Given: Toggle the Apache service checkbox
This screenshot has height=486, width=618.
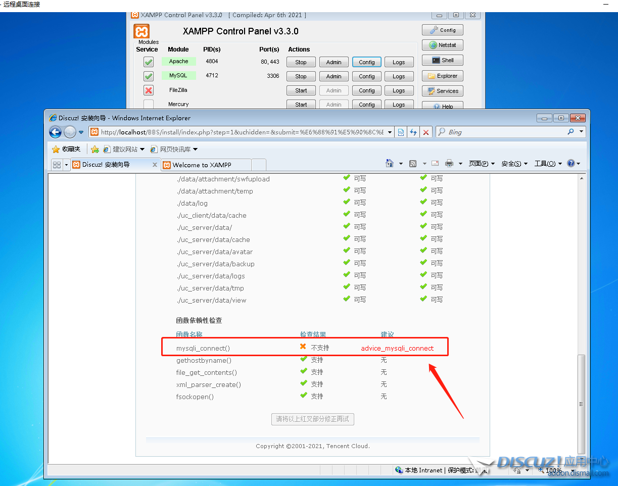Looking at the screenshot, I should [x=148, y=62].
